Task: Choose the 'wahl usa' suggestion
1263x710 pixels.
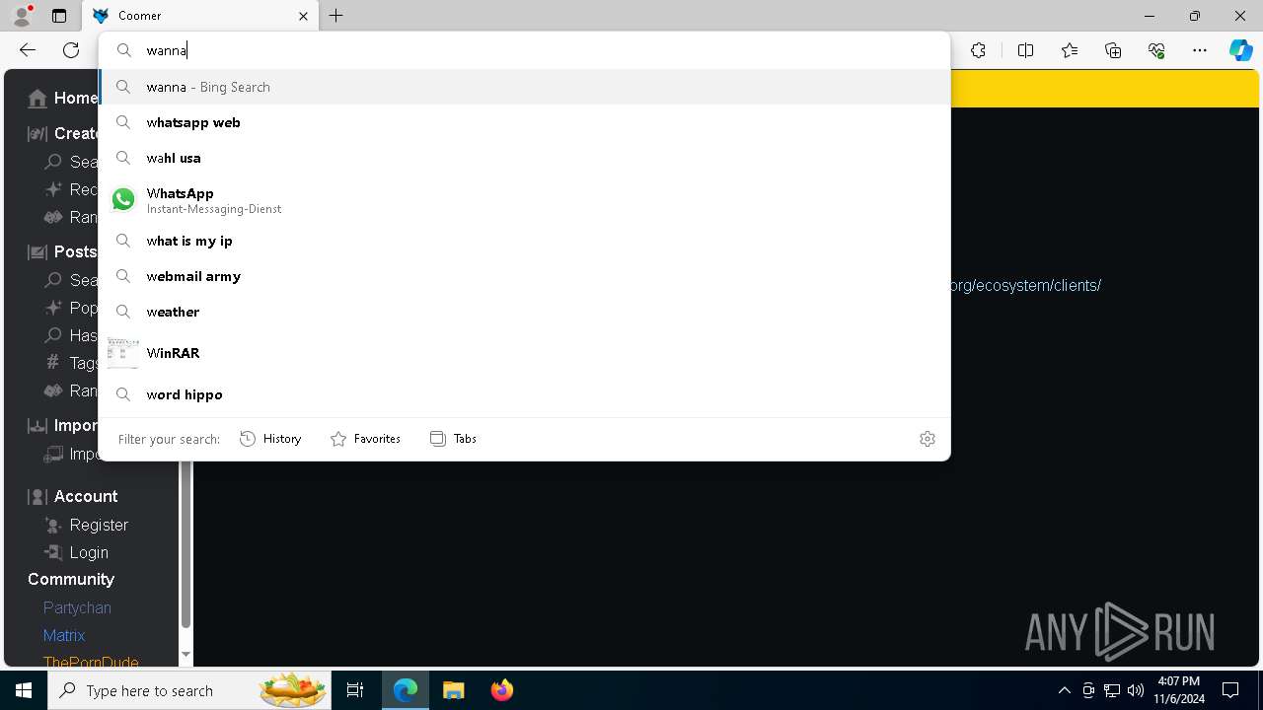Action: 524,158
